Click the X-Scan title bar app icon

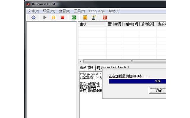pos(28,4)
